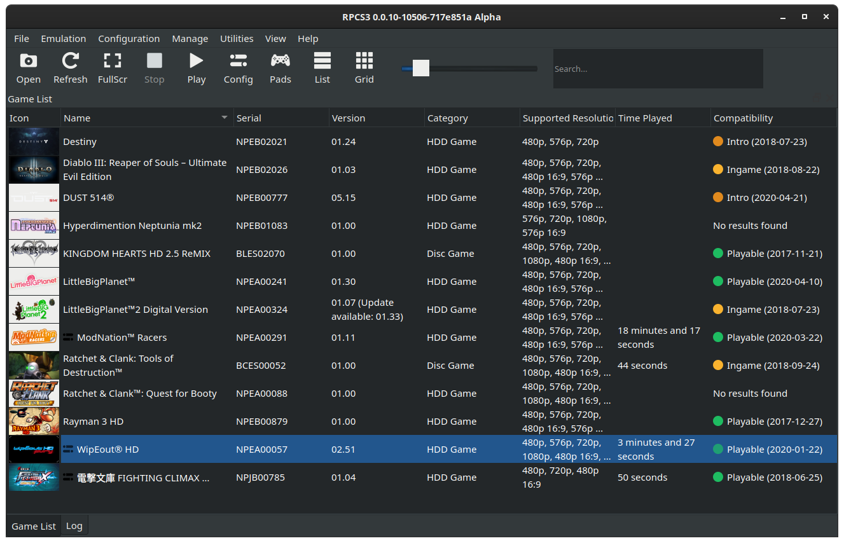Sort by Time Played column header

tap(663, 118)
